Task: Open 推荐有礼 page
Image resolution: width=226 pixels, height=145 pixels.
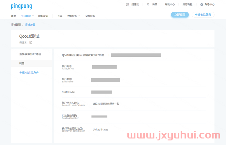Action: [187, 5]
